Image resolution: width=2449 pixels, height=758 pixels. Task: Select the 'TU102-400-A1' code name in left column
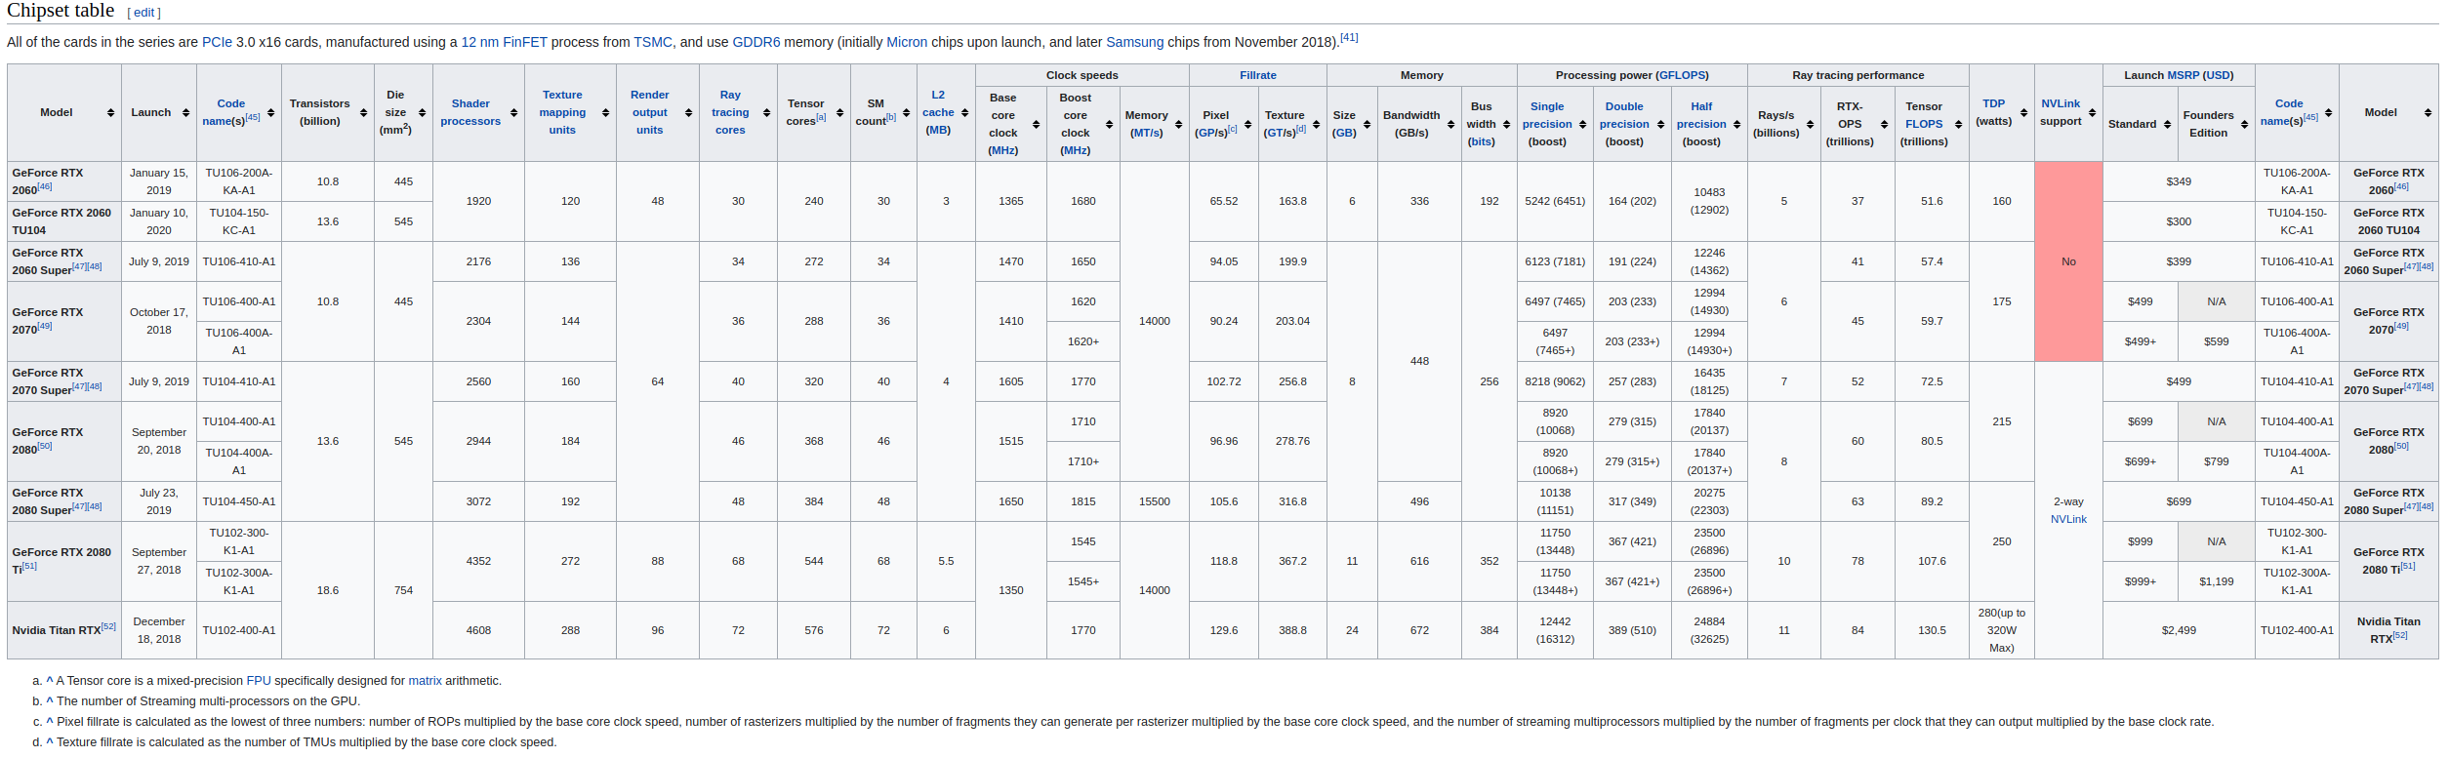point(239,630)
